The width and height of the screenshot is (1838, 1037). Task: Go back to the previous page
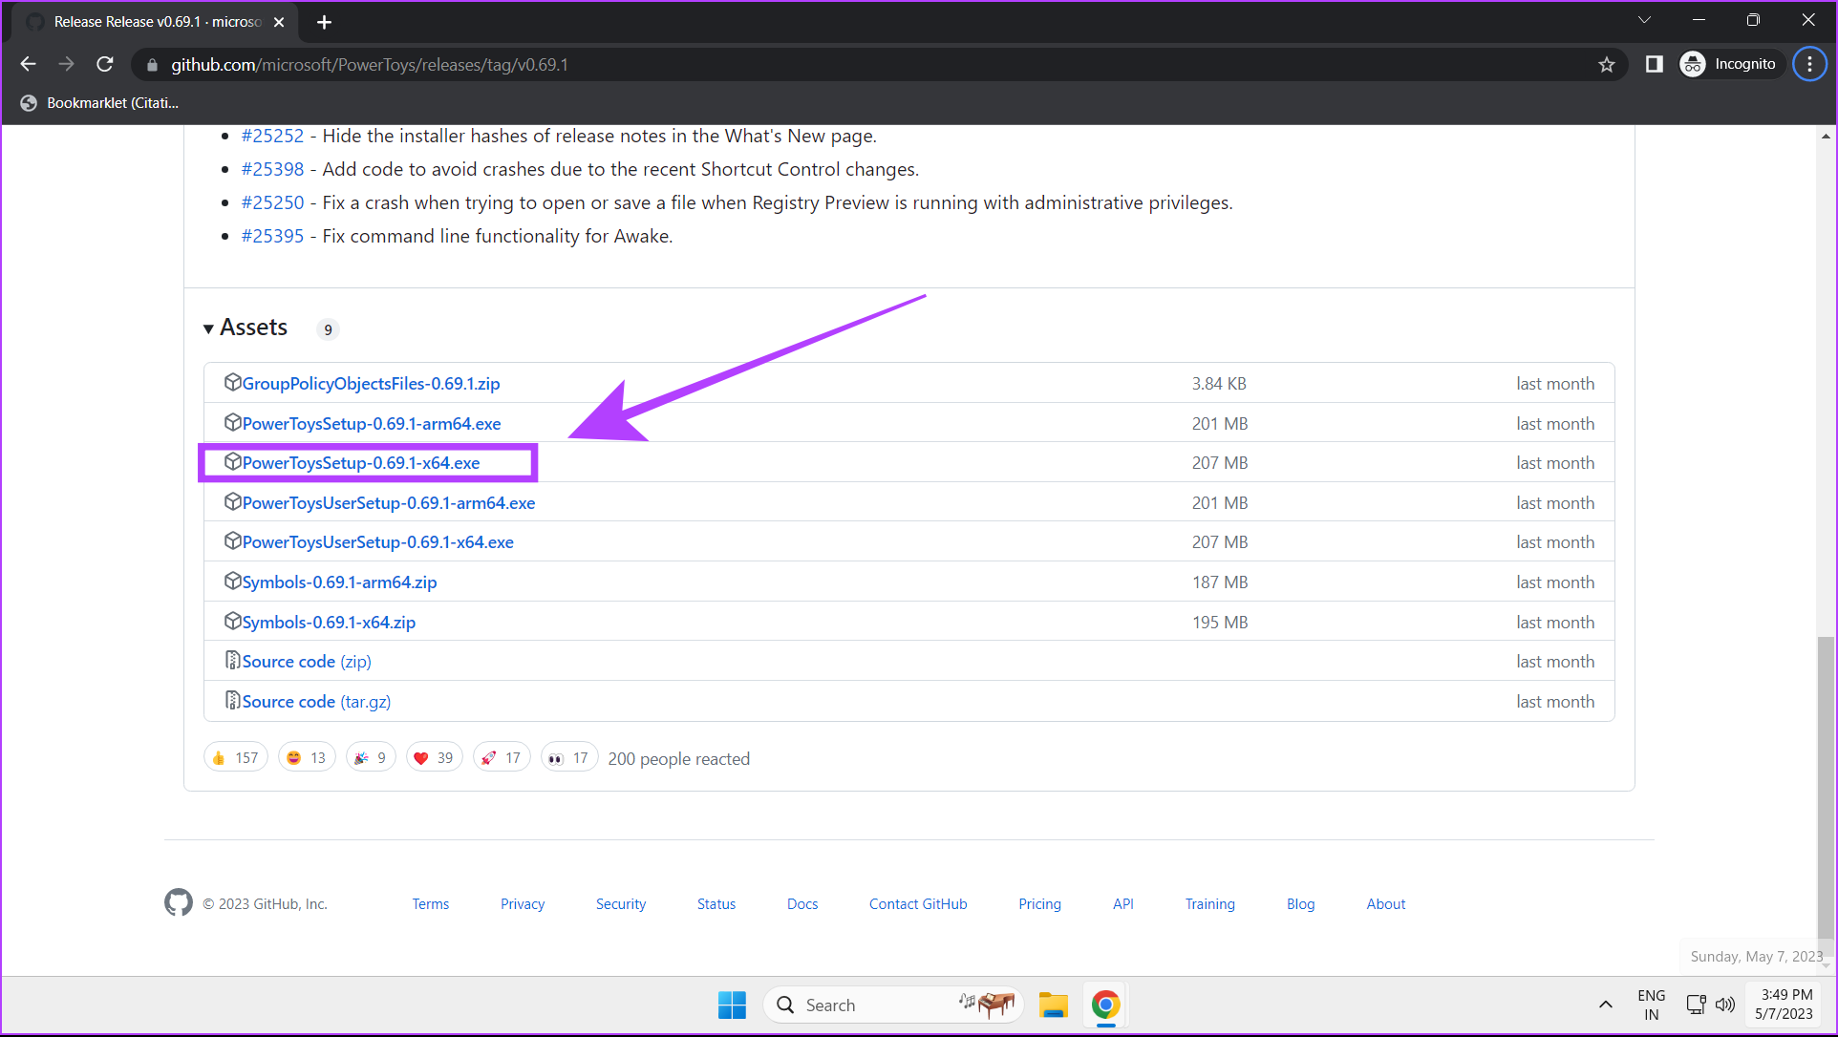pos(28,64)
